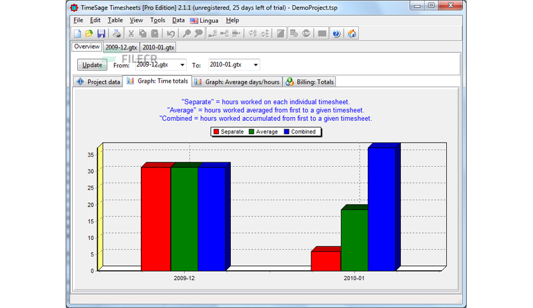533x308 pixels.
Task: Click the blue Combined bar for 2010-01
Action: point(381,209)
